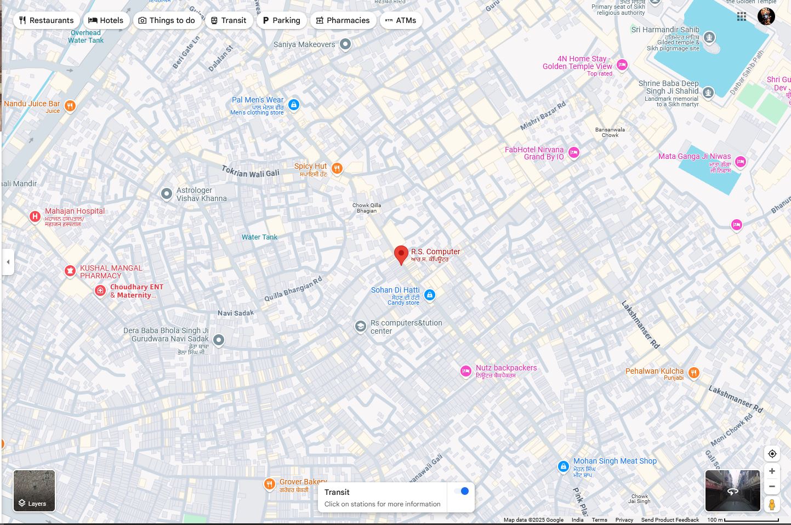Click the red R.S. Computer location pin

click(401, 255)
